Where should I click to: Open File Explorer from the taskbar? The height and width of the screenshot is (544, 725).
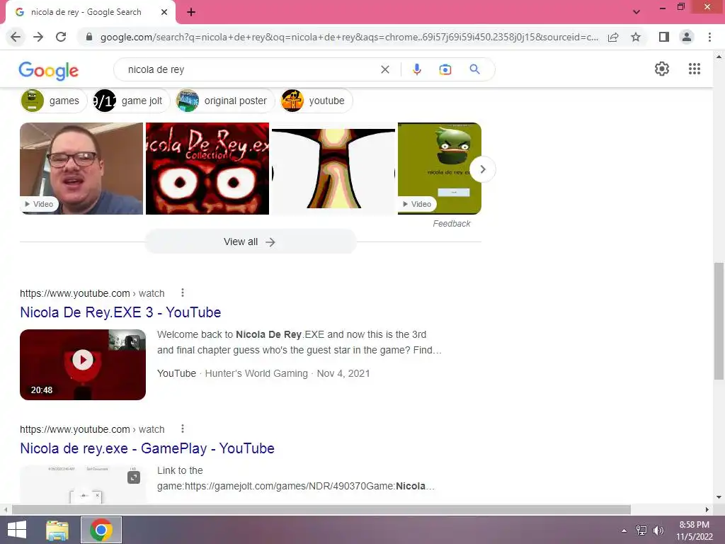(57, 530)
